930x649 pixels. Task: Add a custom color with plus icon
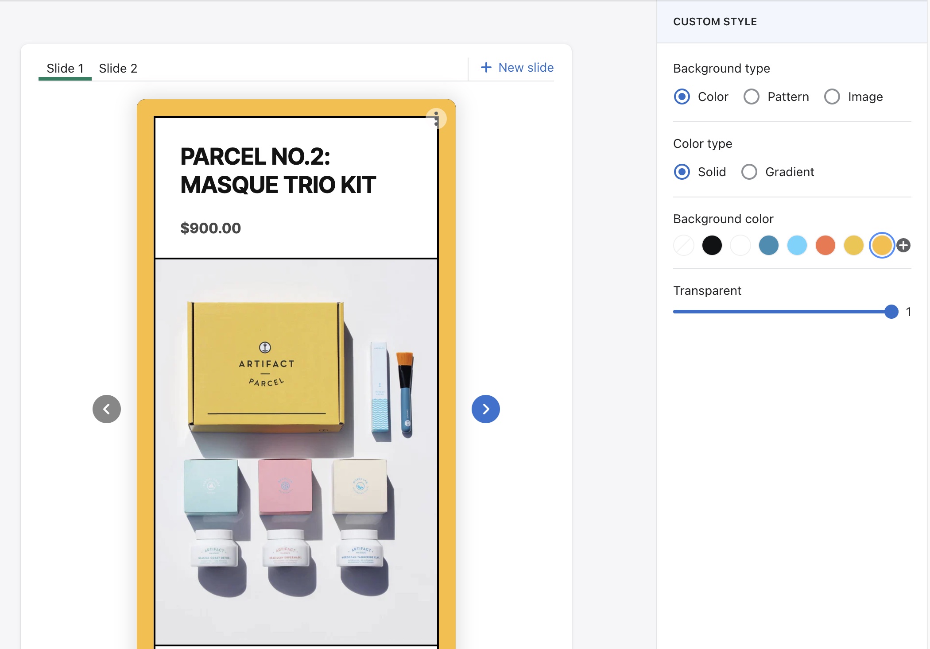tap(903, 245)
